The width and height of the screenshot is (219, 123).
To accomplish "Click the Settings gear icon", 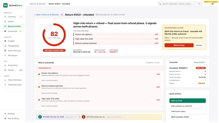I will click(x=5, y=114).
